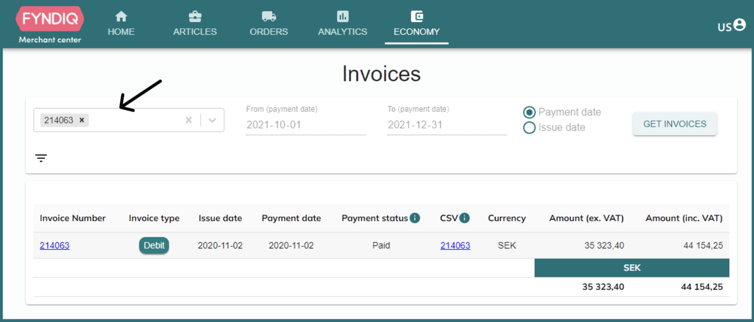Click the Currency column header
This screenshot has width=754, height=322.
click(x=507, y=218)
